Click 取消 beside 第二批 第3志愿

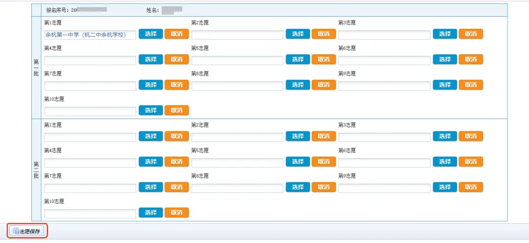(x=471, y=136)
